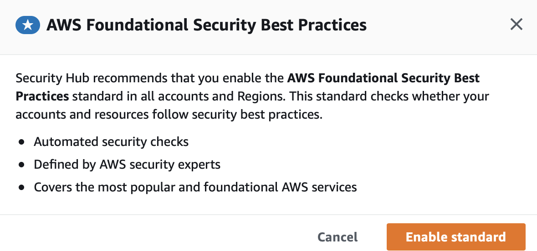Click bullet dot beside Defined by AWS
This screenshot has height=251, width=537.
pos(22,165)
